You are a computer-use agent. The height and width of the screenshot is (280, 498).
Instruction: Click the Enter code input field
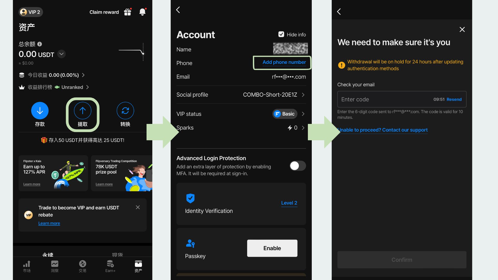click(384, 99)
